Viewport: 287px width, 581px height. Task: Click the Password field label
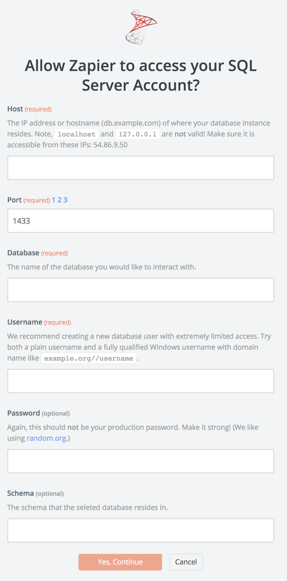coord(23,413)
